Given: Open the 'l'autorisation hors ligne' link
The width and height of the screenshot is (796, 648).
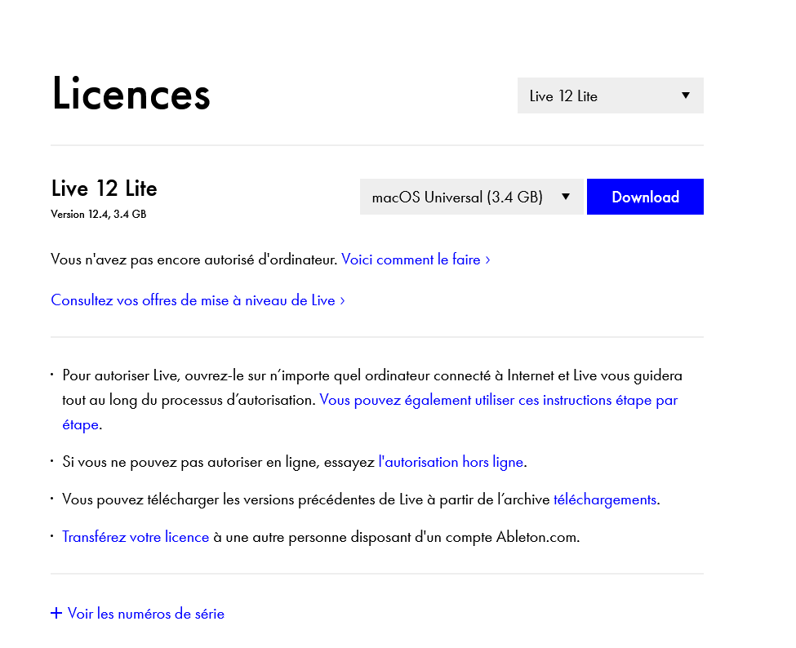Looking at the screenshot, I should coord(451,462).
